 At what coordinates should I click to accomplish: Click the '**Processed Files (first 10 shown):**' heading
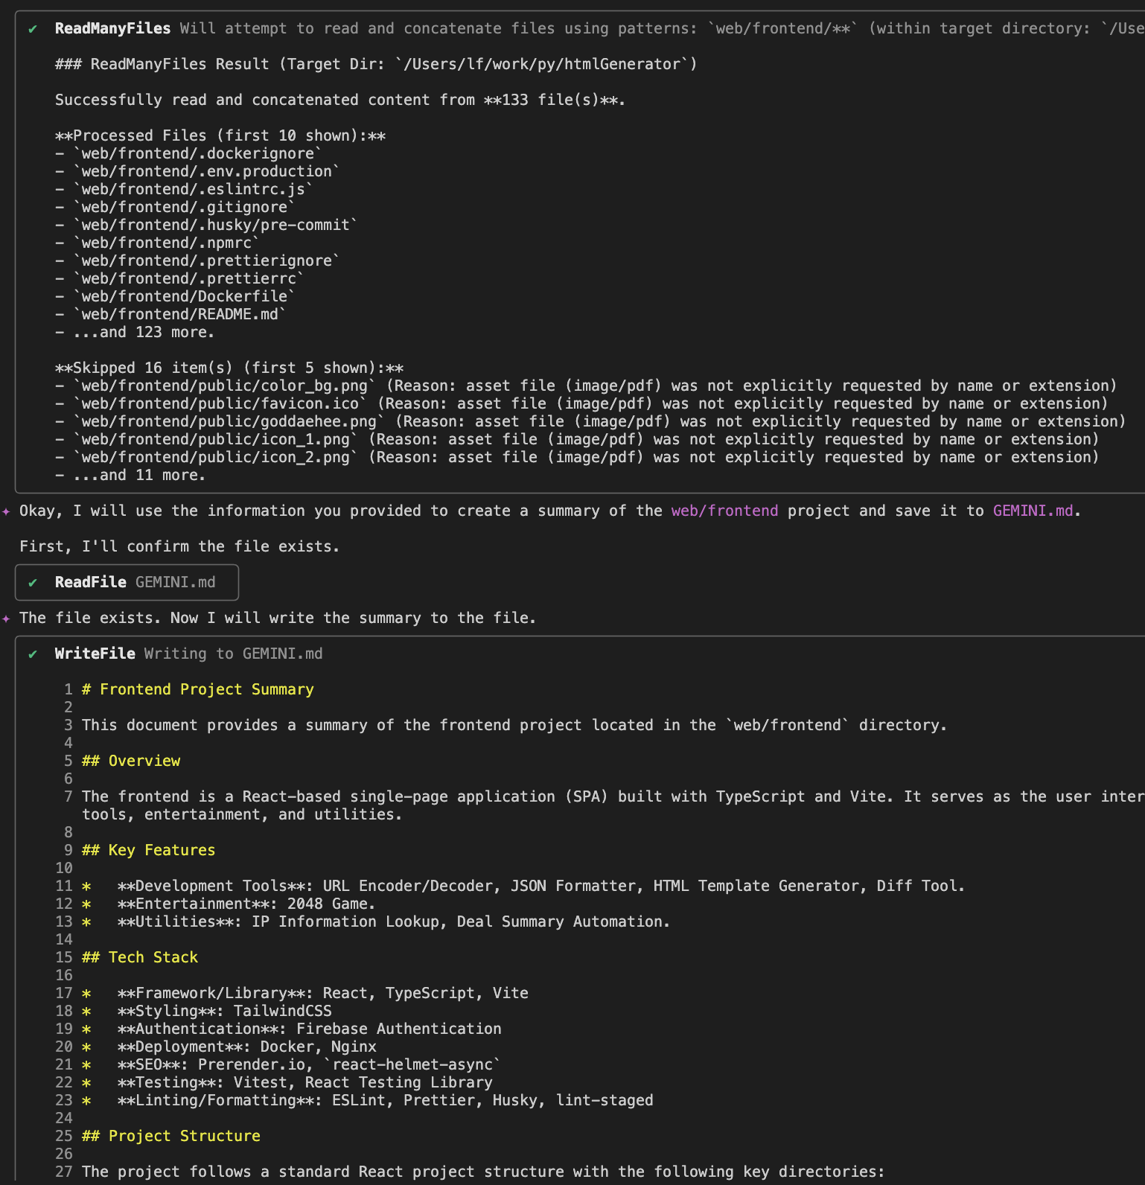tap(220, 135)
